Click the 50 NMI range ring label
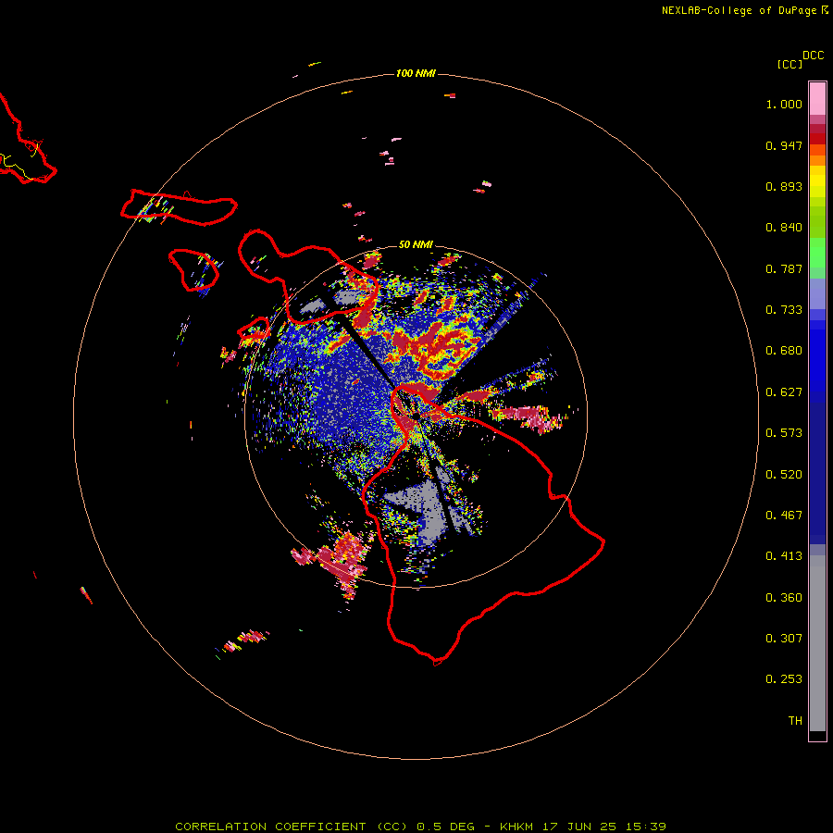Image resolution: width=833 pixels, height=833 pixels. (416, 244)
